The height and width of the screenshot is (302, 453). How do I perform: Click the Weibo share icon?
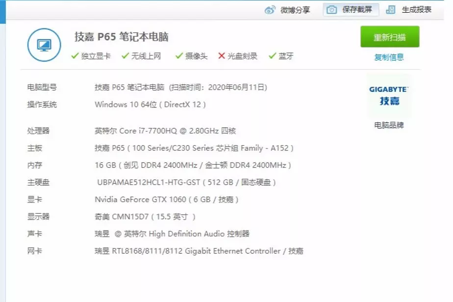pos(270,9)
